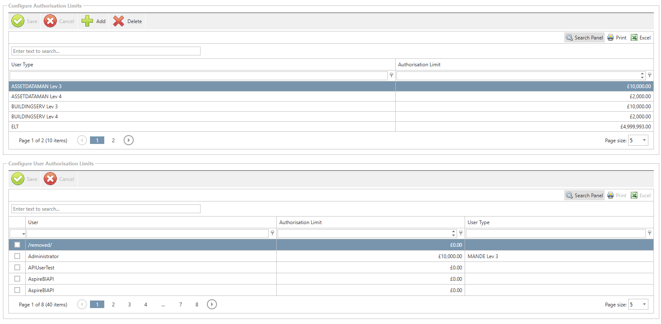Click the red X Delete icon
The height and width of the screenshot is (324, 661).
pyautogui.click(x=119, y=21)
